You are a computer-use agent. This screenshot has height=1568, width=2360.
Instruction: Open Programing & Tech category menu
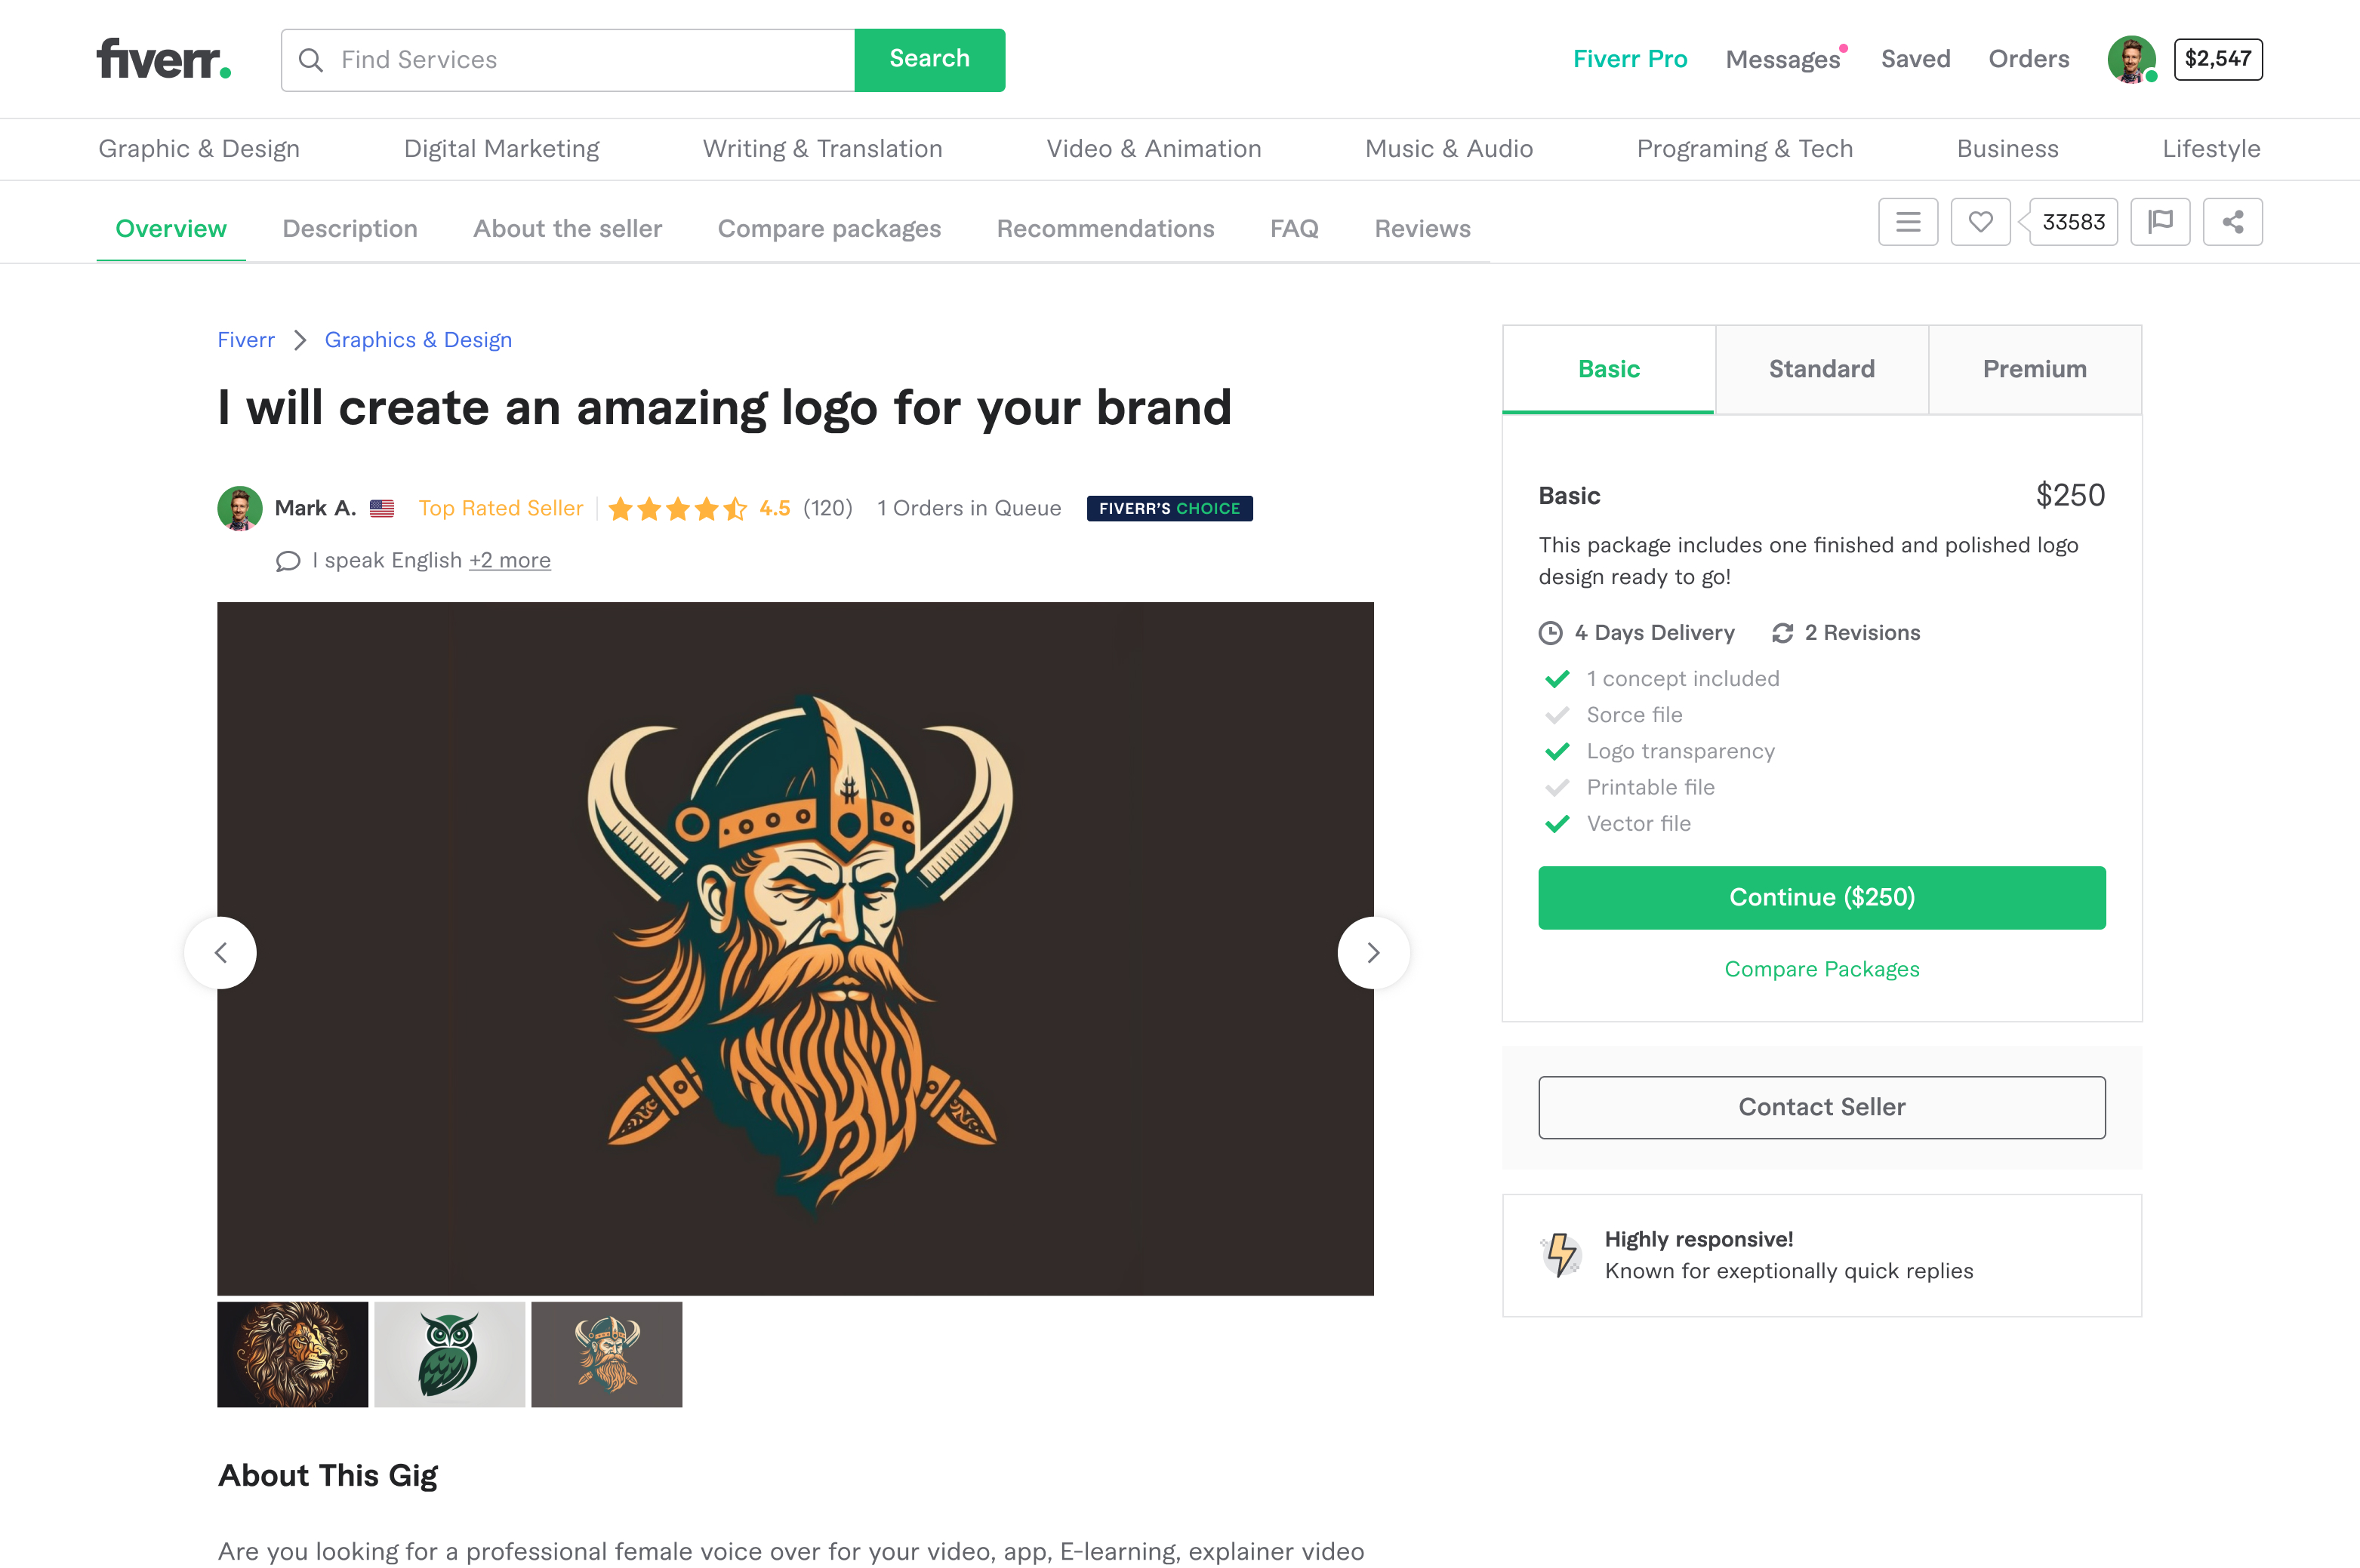(x=1744, y=149)
